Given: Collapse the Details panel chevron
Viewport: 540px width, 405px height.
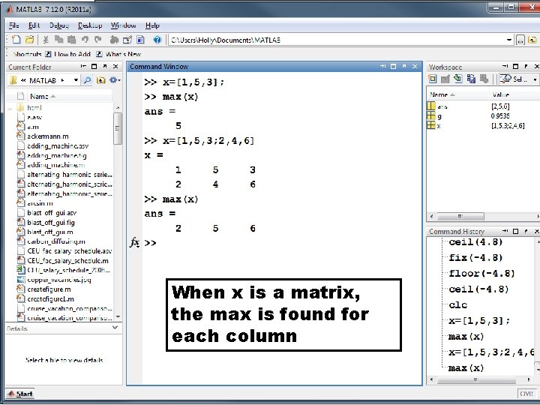Looking at the screenshot, I should (115, 328).
